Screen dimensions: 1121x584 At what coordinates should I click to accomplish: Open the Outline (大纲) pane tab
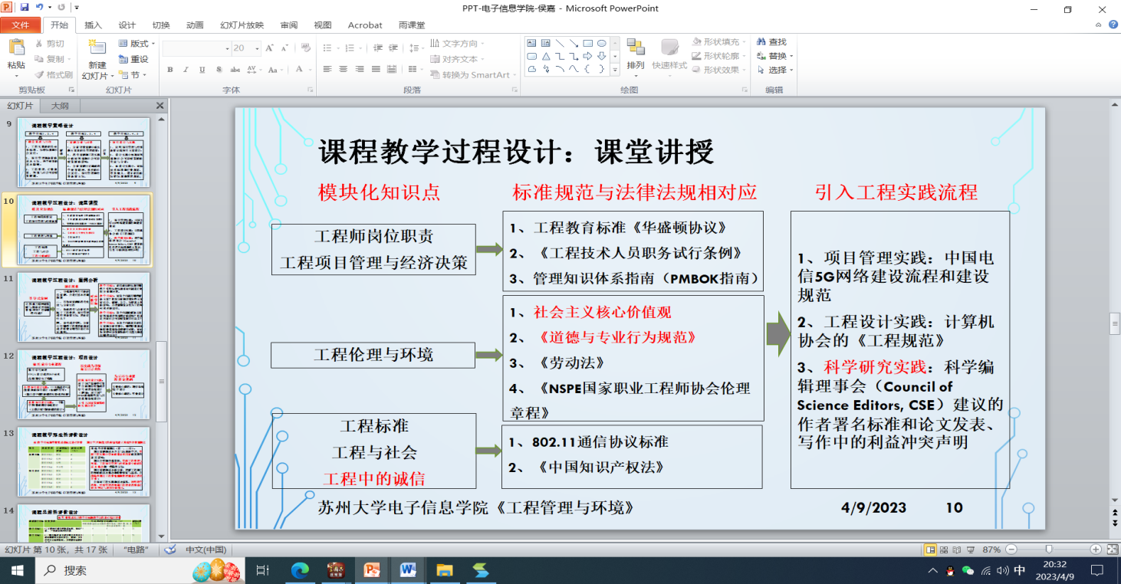tap(60, 106)
